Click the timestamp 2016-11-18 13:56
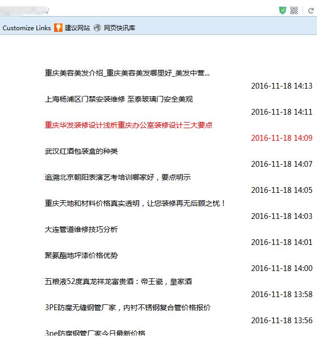Viewport: 317px width, 344px height. (282, 321)
